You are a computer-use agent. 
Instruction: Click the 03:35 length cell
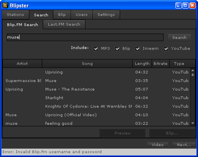pos(142,81)
